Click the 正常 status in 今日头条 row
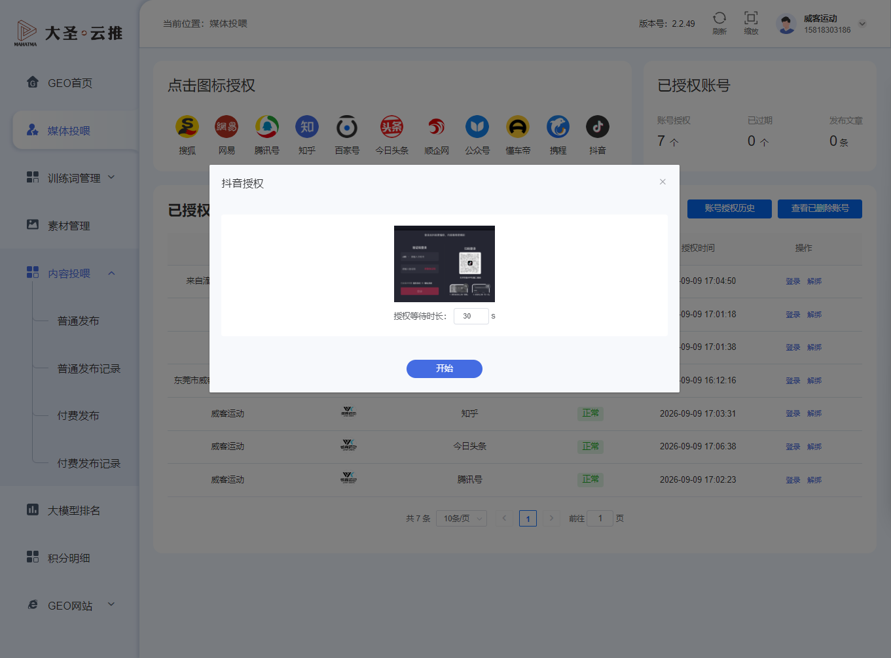This screenshot has height=658, width=891. (x=591, y=447)
